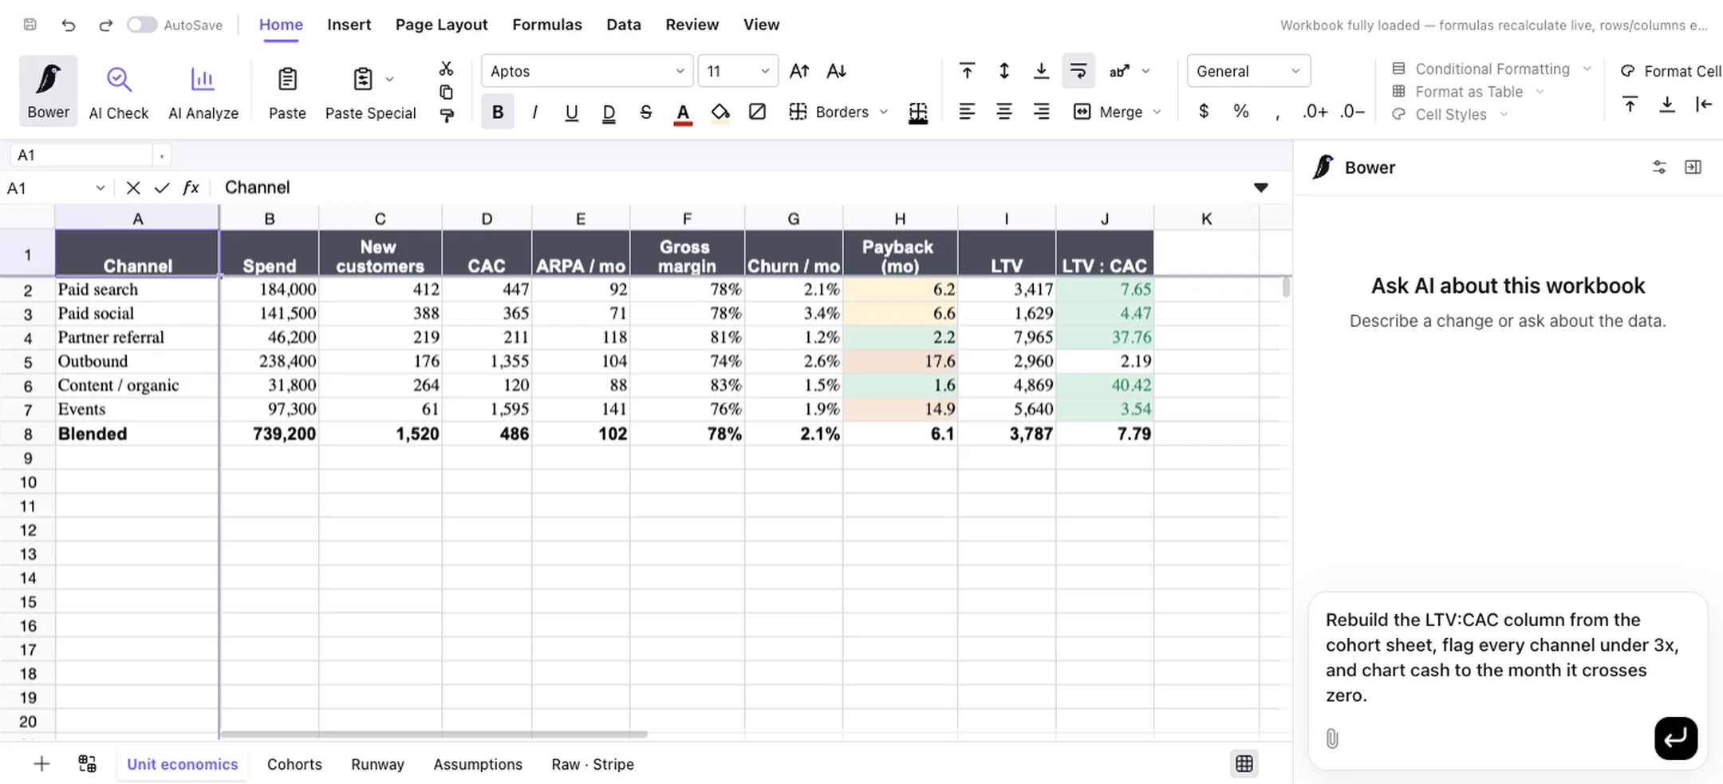Click Format Cell button
This screenshot has height=784, width=1723.
point(1670,71)
